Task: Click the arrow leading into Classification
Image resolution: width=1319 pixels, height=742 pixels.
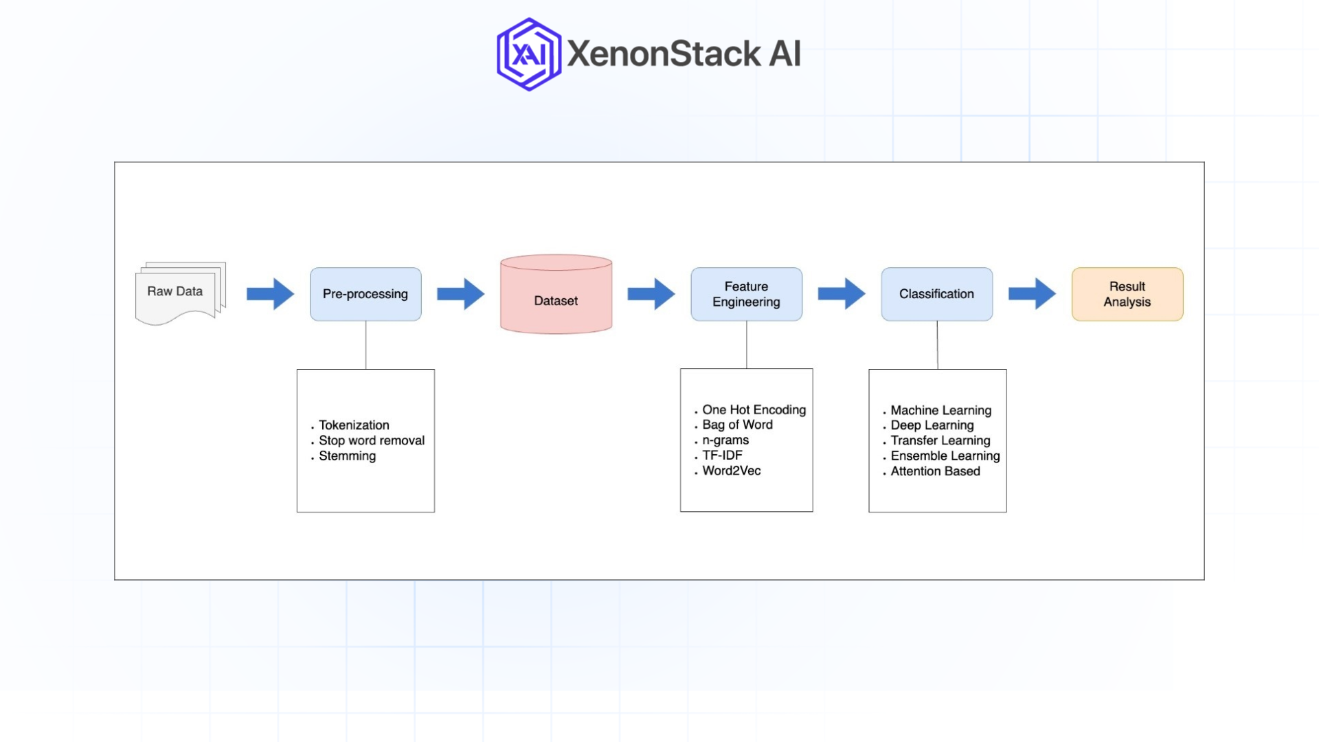Action: [x=839, y=294]
